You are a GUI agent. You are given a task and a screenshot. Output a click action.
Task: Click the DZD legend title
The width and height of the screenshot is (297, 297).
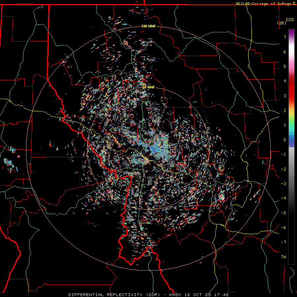(290, 20)
